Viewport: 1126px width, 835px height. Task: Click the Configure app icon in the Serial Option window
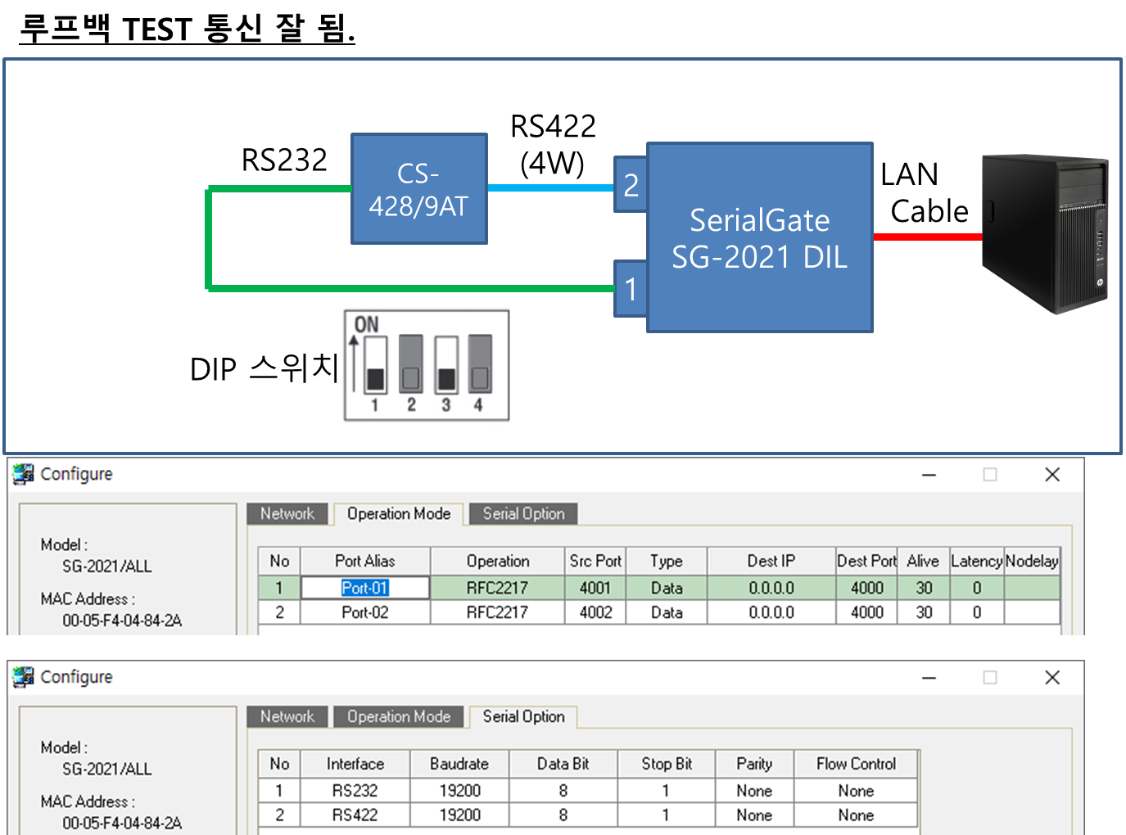click(24, 677)
